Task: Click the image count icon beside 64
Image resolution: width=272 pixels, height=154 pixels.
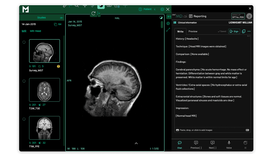Action: [x=56, y=24]
